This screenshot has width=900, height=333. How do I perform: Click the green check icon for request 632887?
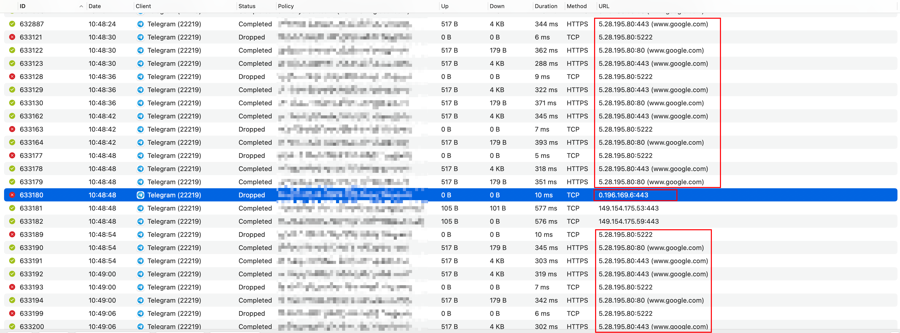point(12,24)
